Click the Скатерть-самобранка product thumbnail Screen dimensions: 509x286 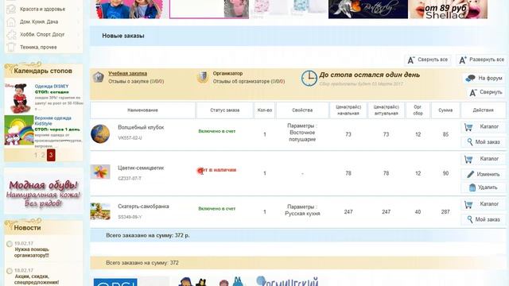tap(100, 211)
